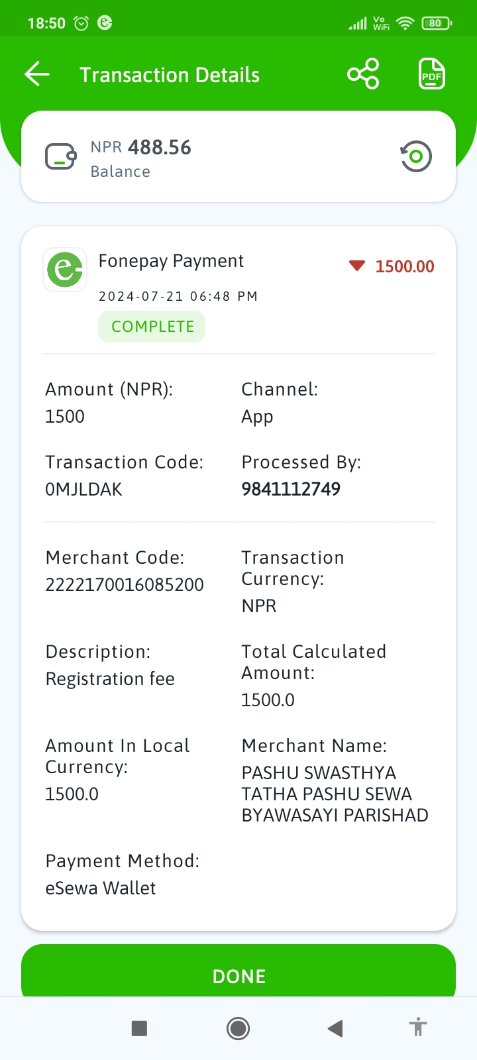
Task: Tap the COMPLETE status badge
Action: (152, 327)
